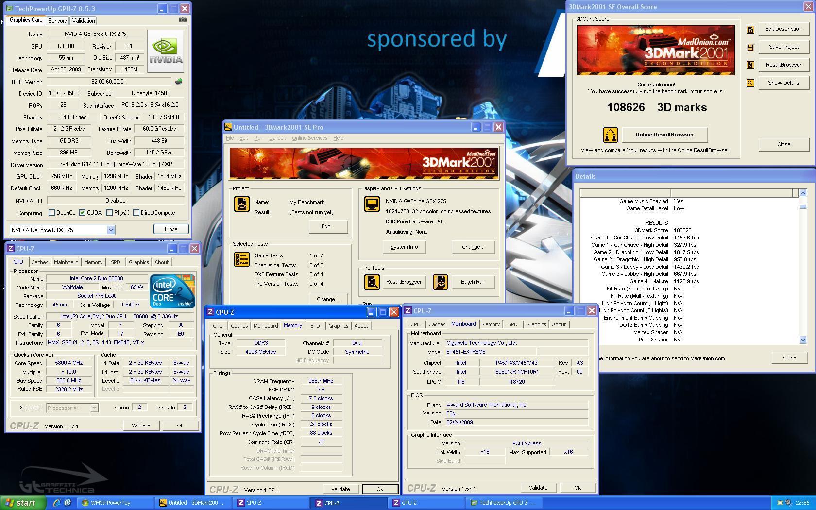Click the Details scrollbar thumb
Viewport: 816px width, 510px height.
point(803,206)
